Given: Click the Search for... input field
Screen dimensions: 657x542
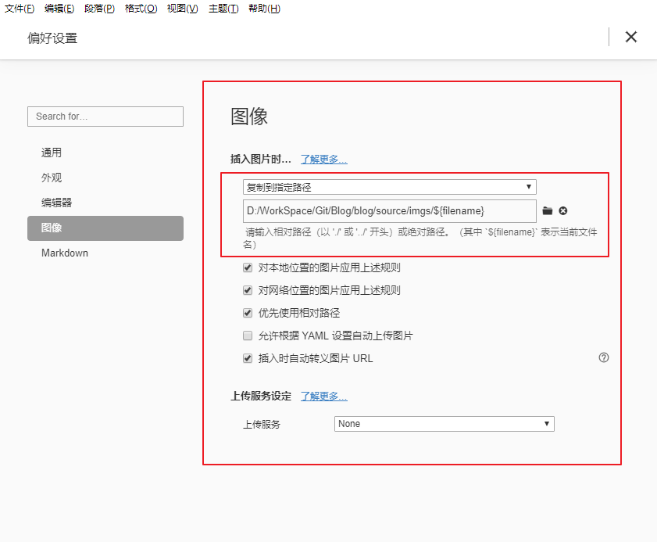Looking at the screenshot, I should (105, 117).
